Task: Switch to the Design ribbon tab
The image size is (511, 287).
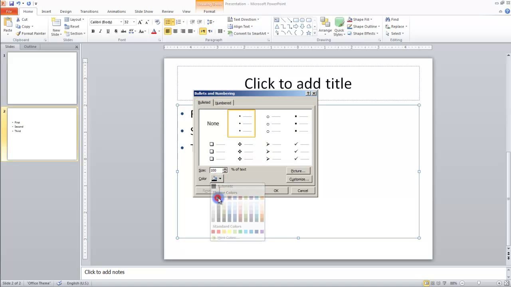Action: coord(65,12)
